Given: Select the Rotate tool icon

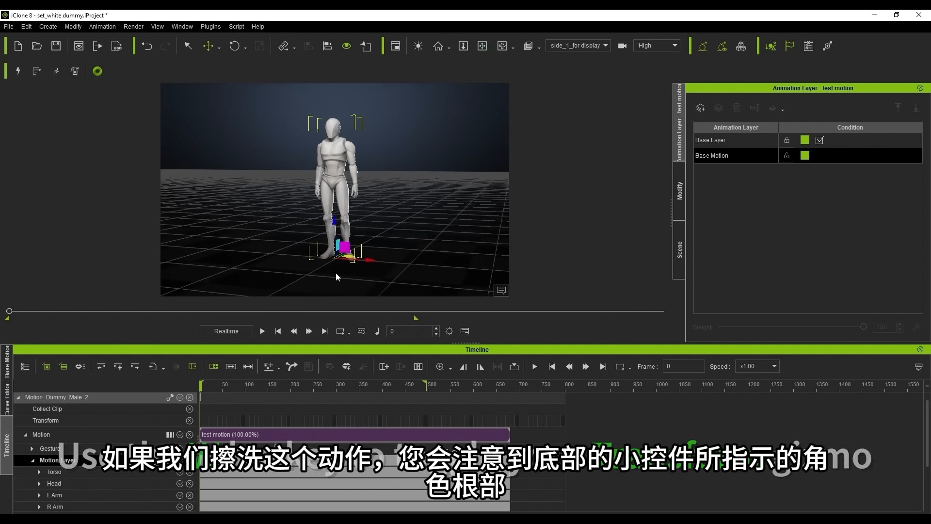Looking at the screenshot, I should click(234, 46).
